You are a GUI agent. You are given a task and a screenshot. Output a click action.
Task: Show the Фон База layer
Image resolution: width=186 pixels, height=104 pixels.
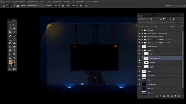click(x=139, y=89)
